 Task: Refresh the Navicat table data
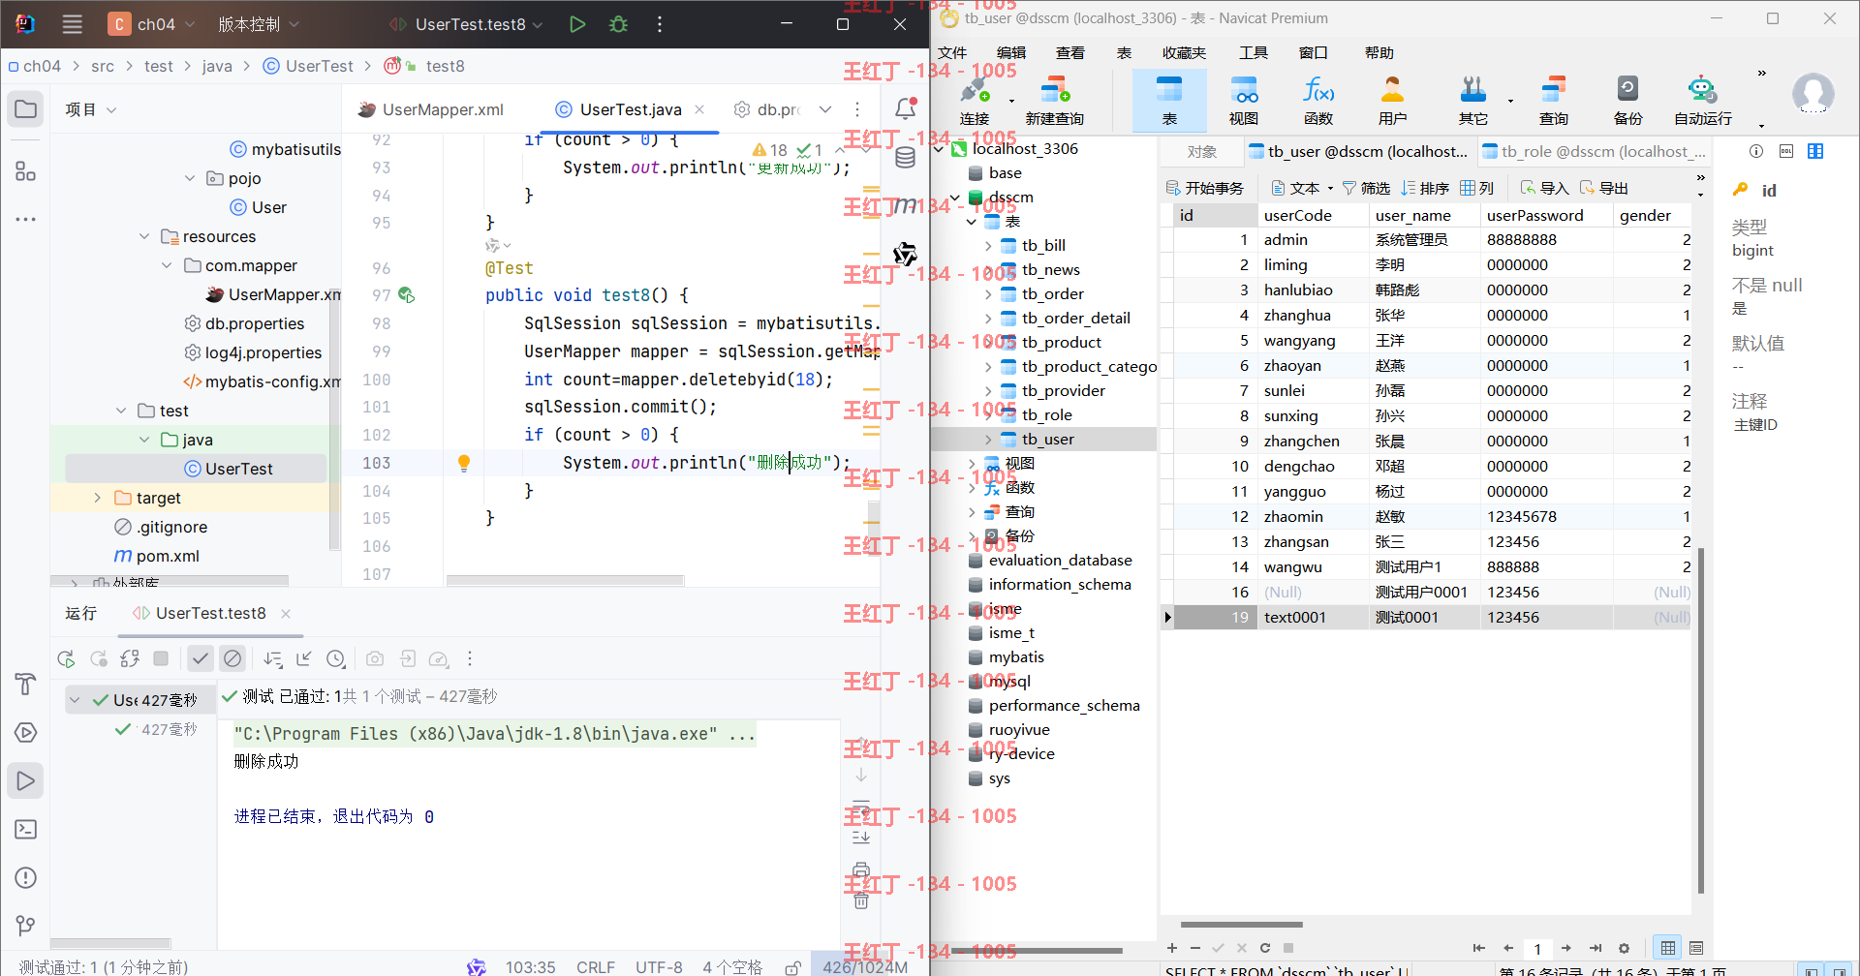tap(1265, 948)
